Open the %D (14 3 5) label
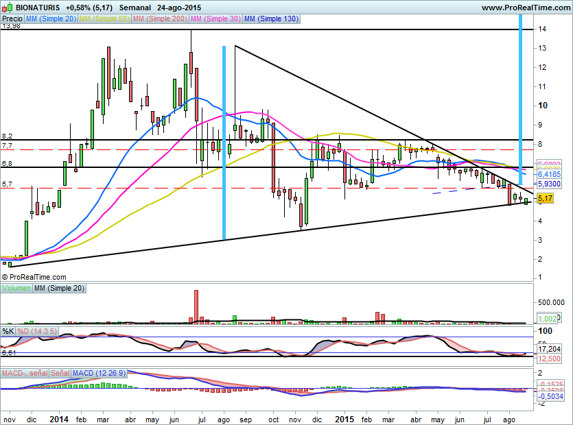The height and width of the screenshot is (425, 573). tap(37, 331)
